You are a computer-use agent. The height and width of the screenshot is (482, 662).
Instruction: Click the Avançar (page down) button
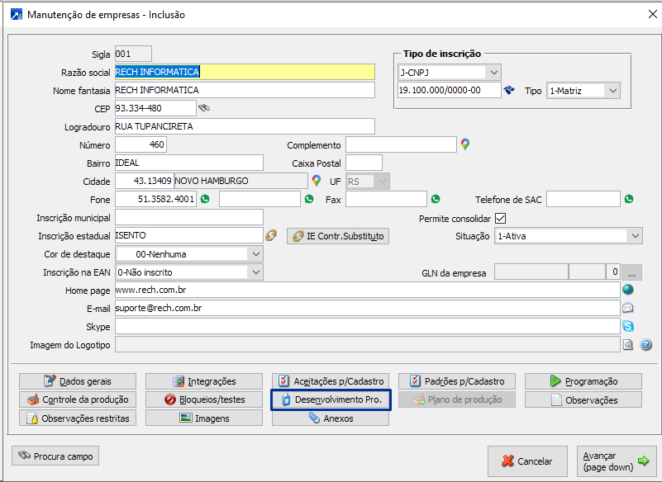click(x=616, y=461)
